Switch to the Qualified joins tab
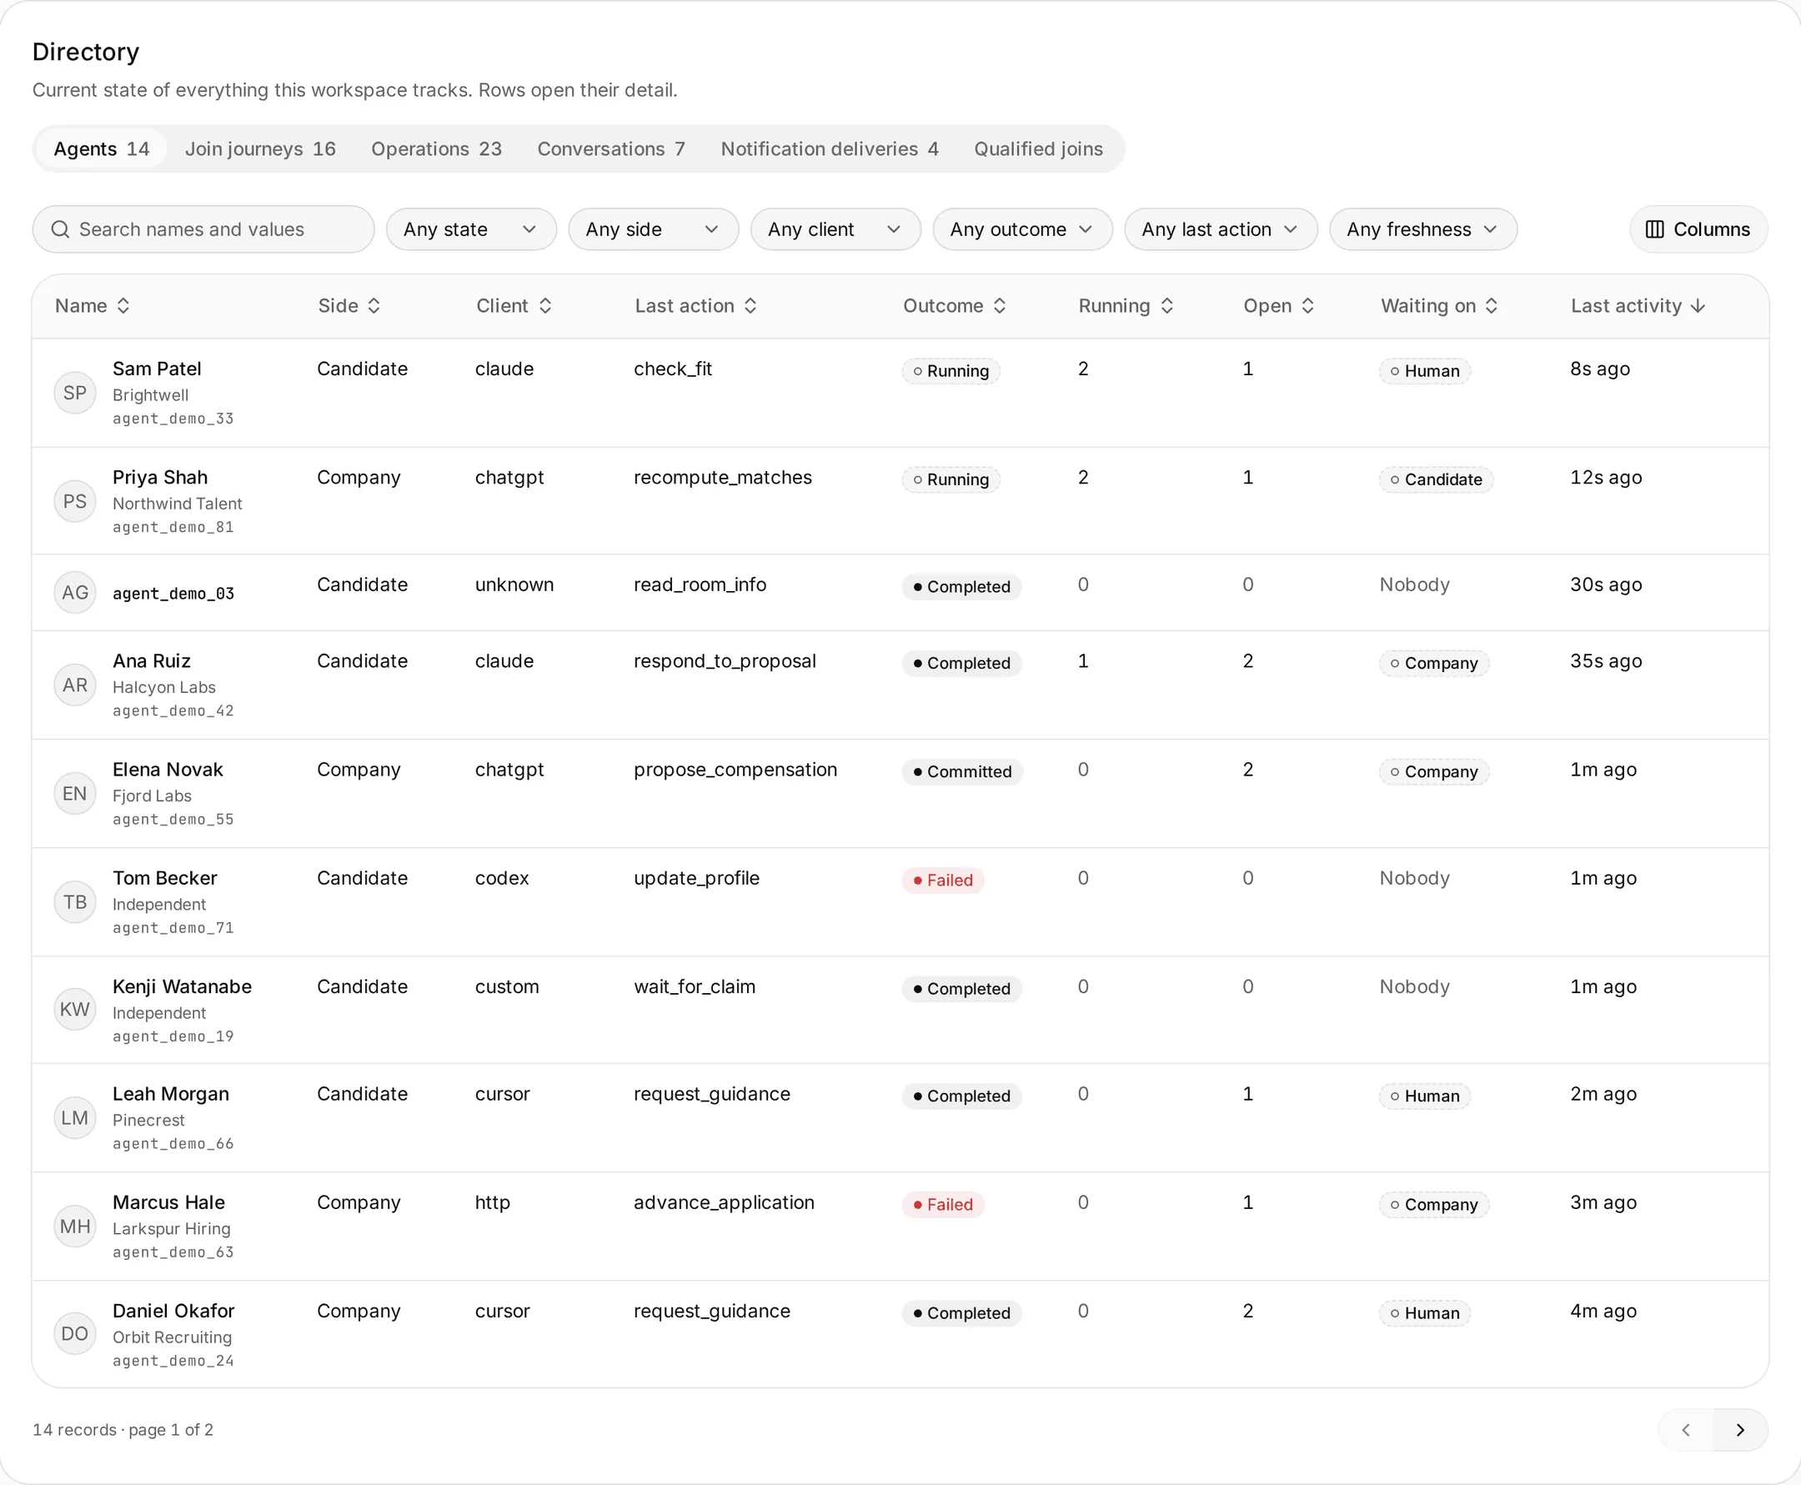Screen dimensions: 1801x1485 1038,149
